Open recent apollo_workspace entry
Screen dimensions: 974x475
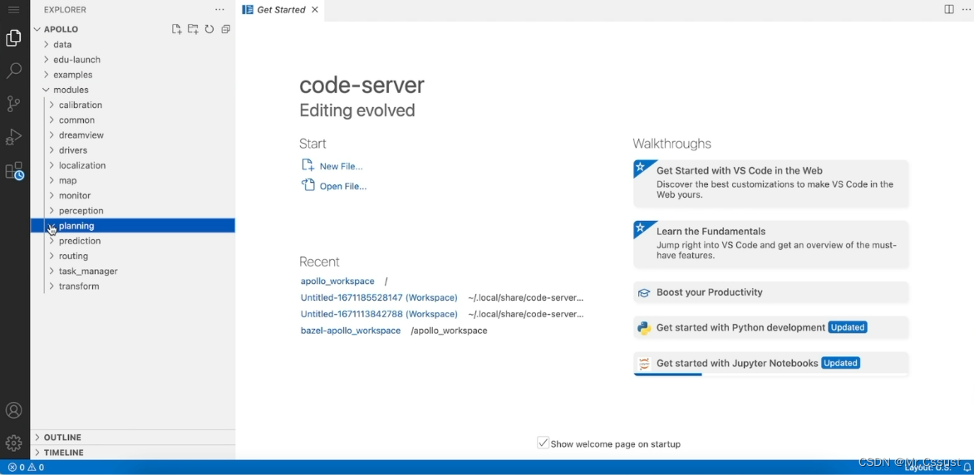pyautogui.click(x=337, y=282)
